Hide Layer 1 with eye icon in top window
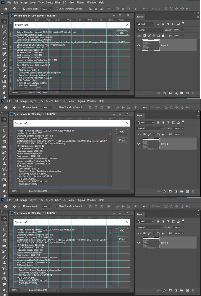The height and width of the screenshot is (296, 201). click(x=138, y=45)
